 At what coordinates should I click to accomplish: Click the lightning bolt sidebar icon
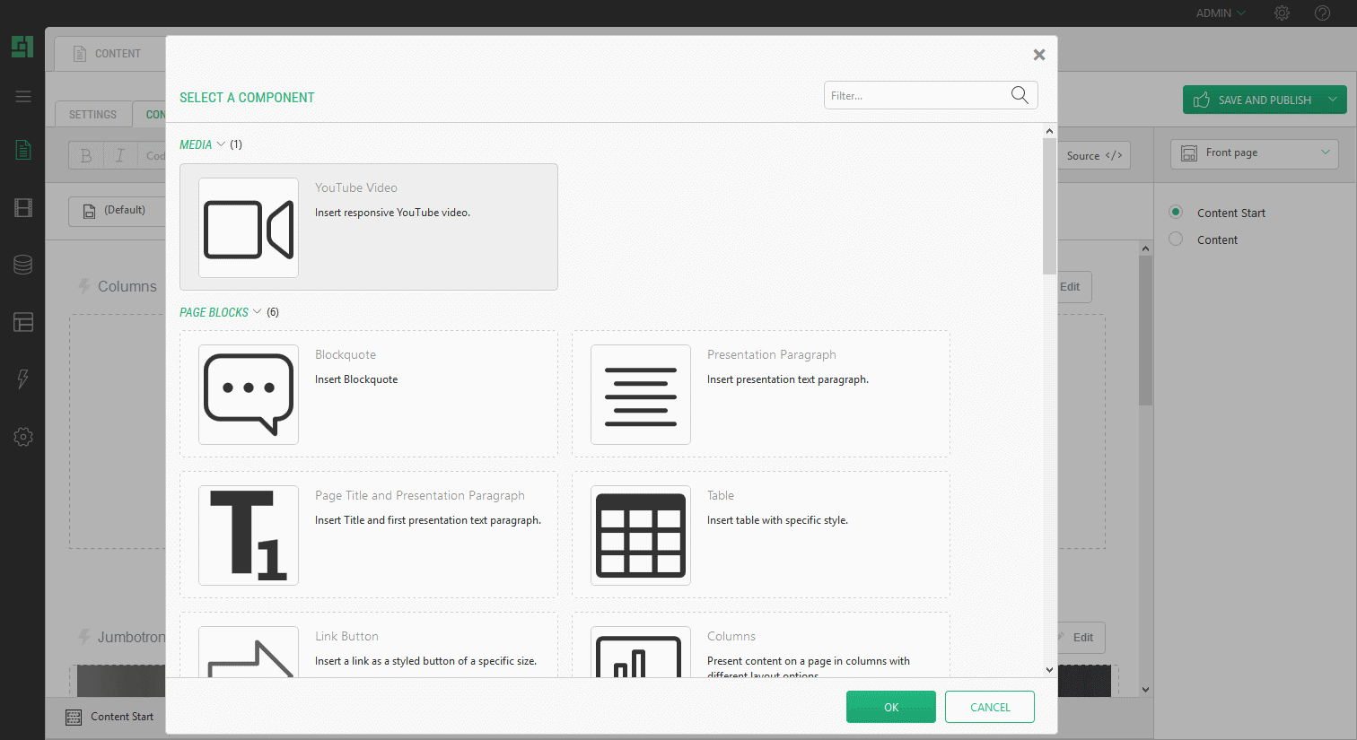(x=22, y=379)
